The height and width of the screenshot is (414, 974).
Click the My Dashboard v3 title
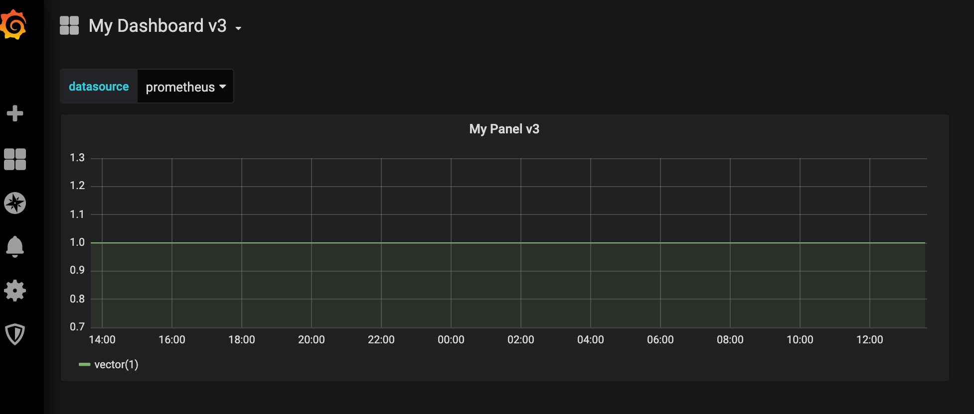pos(158,26)
